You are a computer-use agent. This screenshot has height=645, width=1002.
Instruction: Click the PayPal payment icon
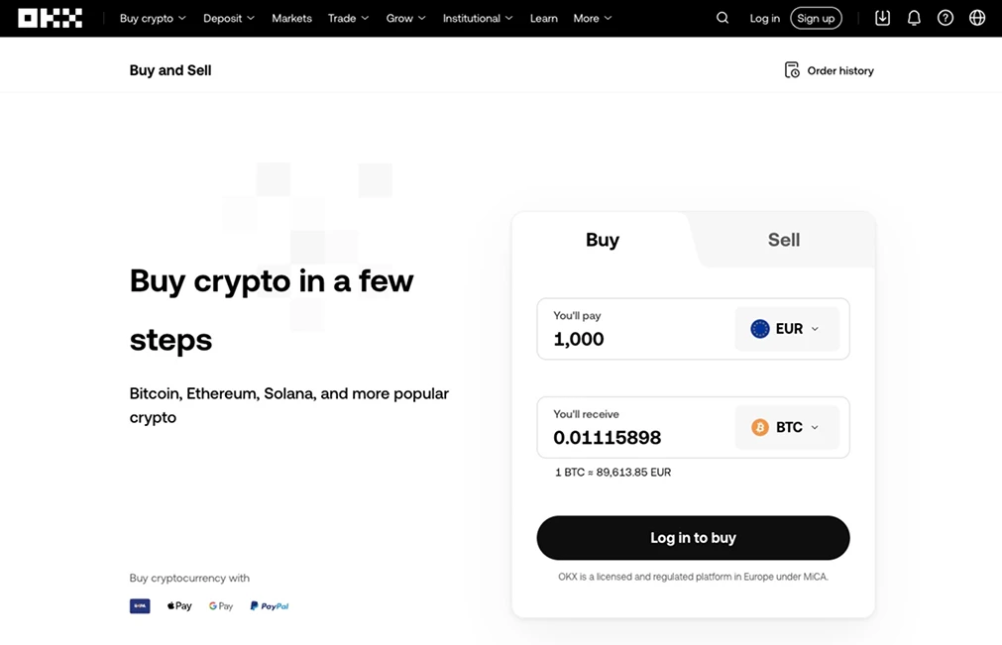270,605
